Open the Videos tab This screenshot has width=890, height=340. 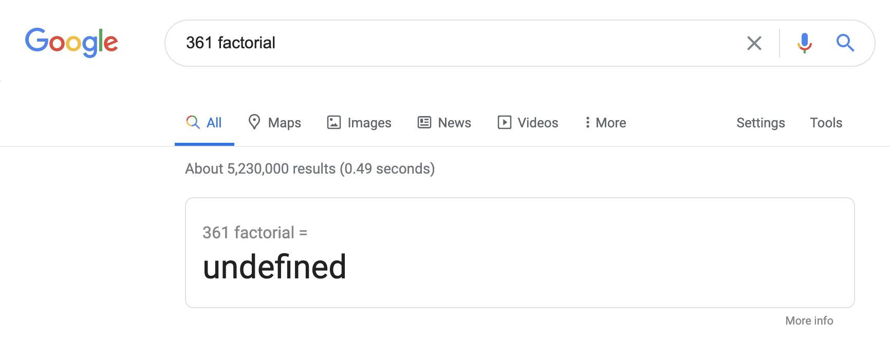(x=528, y=123)
